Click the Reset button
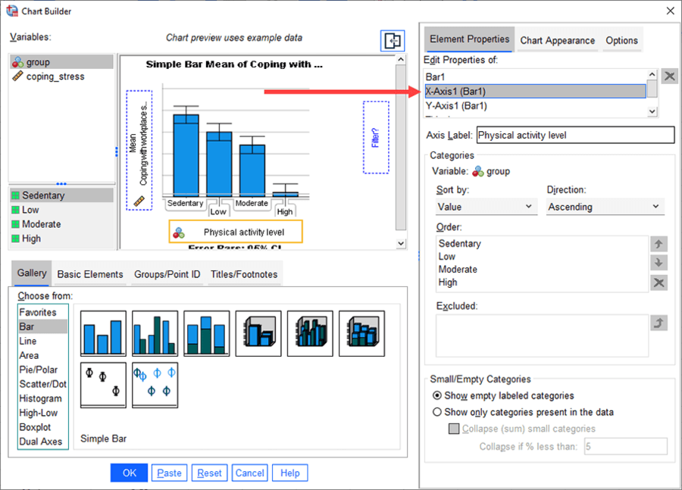 (x=209, y=473)
